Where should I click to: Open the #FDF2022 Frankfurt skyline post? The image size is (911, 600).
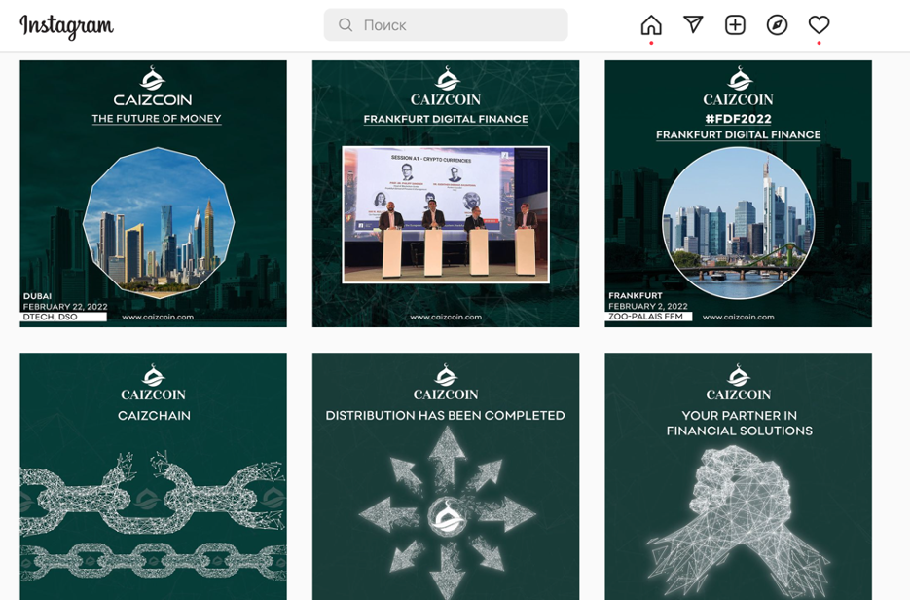[x=739, y=194]
